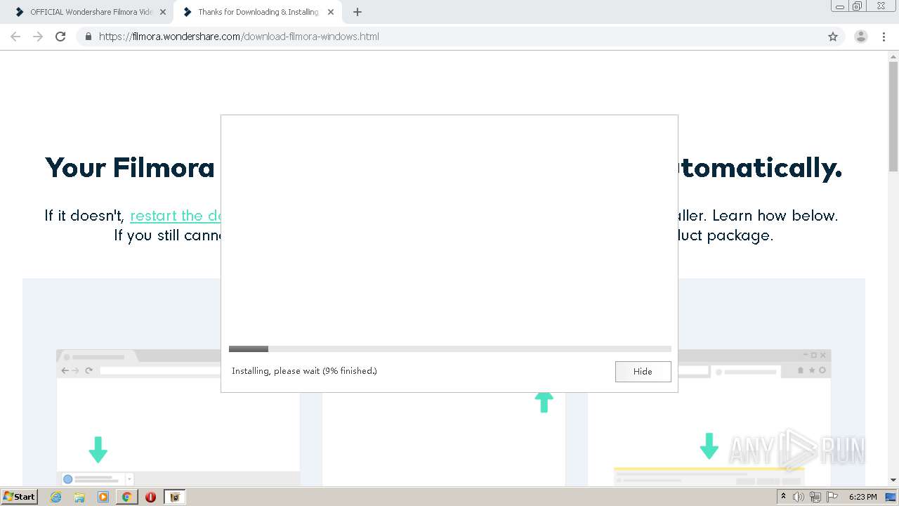The width and height of the screenshot is (899, 506).
Task: Reload the current page
Action: (60, 37)
